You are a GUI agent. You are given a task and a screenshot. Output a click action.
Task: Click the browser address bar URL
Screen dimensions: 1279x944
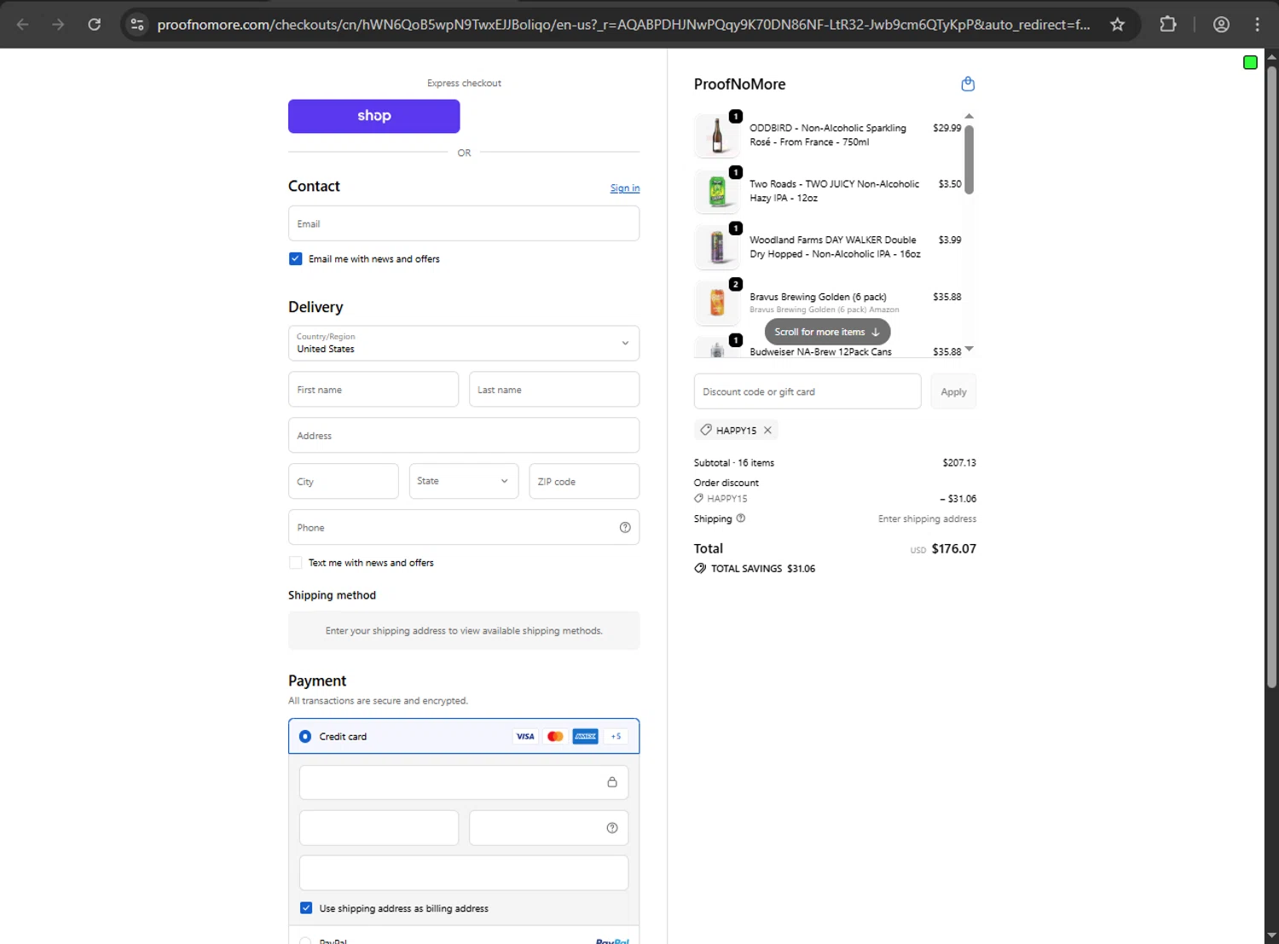coord(623,24)
